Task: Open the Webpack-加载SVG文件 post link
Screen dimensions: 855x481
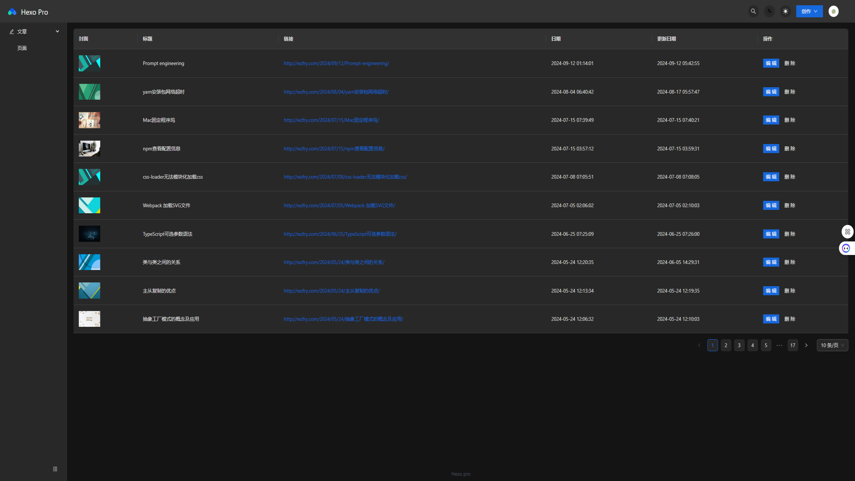Action: tap(339, 205)
